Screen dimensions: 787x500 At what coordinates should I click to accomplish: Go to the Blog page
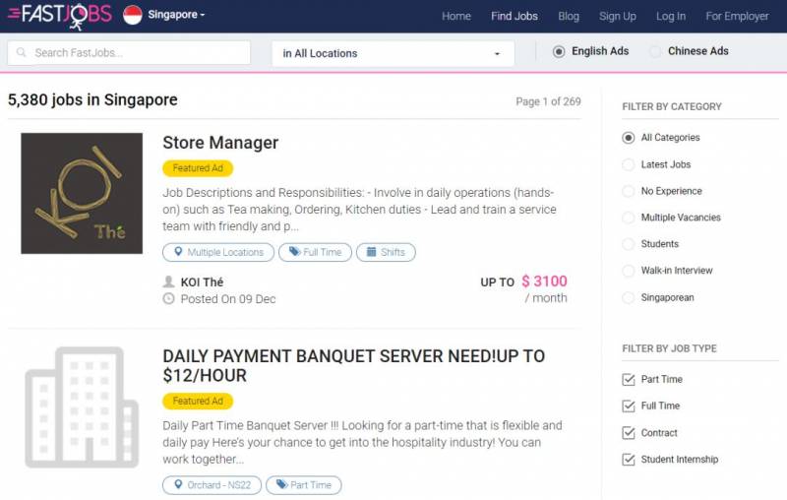tap(569, 16)
